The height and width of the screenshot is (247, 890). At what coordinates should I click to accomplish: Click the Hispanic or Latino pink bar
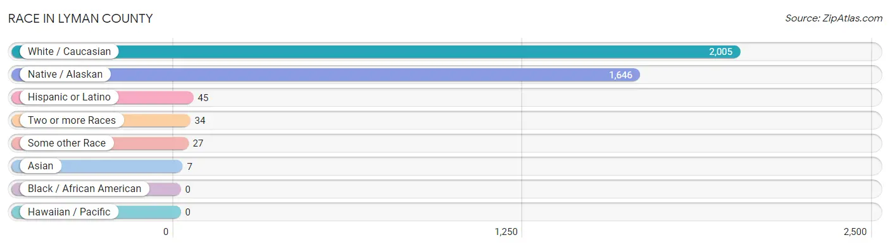point(103,97)
